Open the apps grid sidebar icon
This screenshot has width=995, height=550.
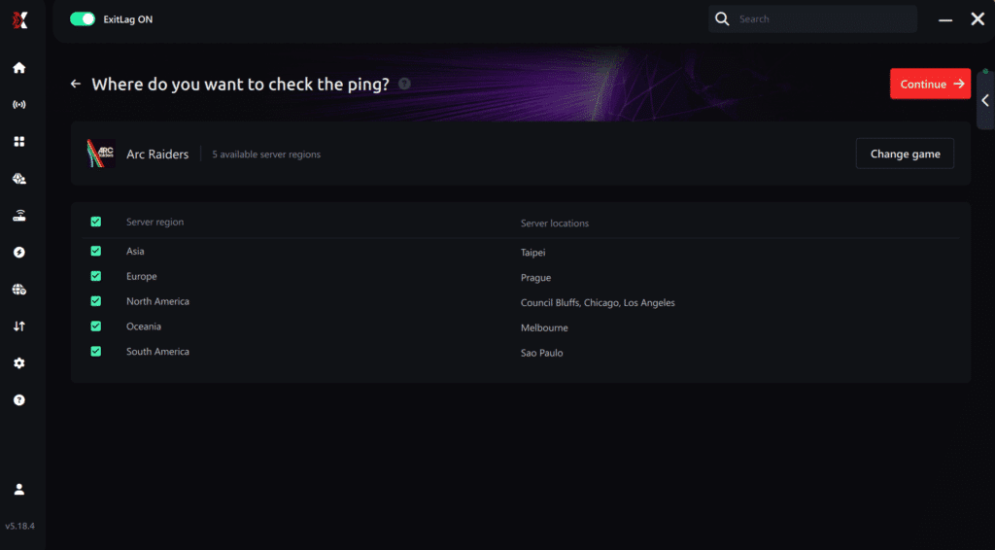click(19, 142)
